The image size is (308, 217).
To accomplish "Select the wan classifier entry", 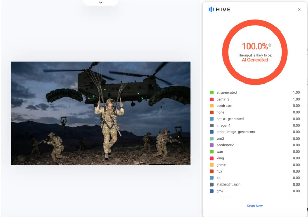I will click(x=255, y=152).
